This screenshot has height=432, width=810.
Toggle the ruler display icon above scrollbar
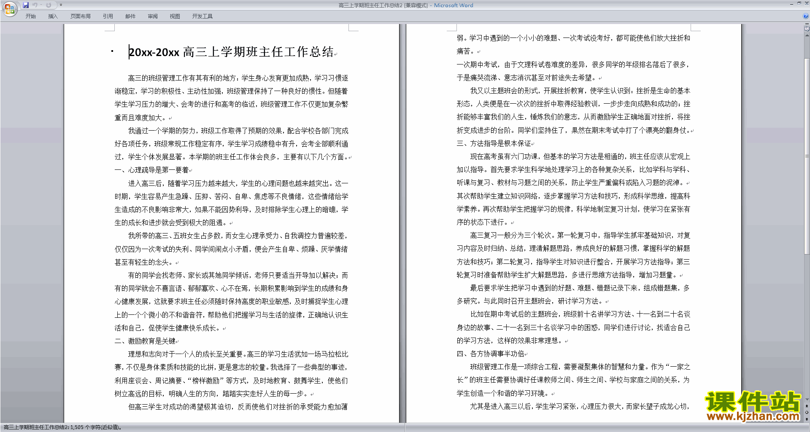807,29
